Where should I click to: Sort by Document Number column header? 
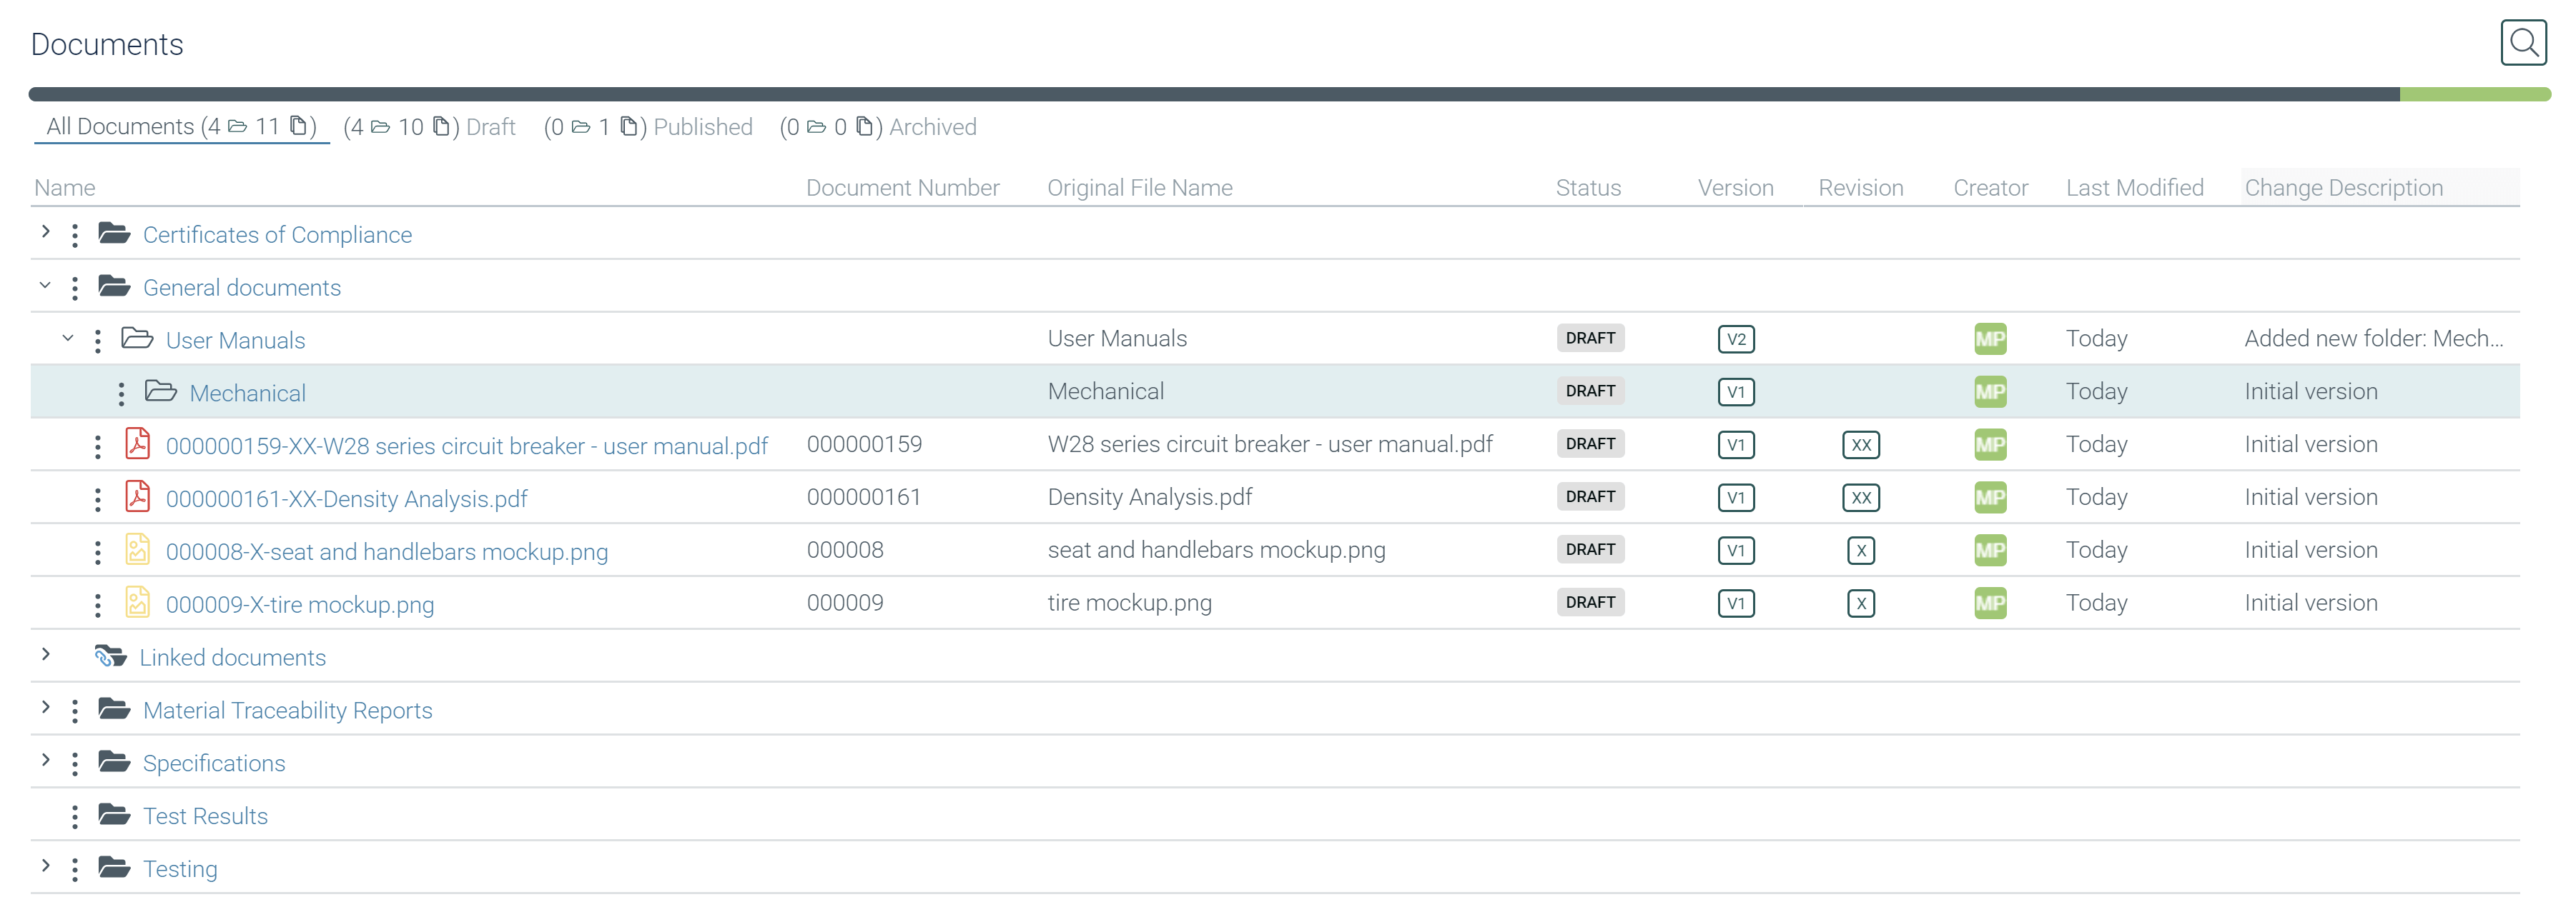coord(902,188)
